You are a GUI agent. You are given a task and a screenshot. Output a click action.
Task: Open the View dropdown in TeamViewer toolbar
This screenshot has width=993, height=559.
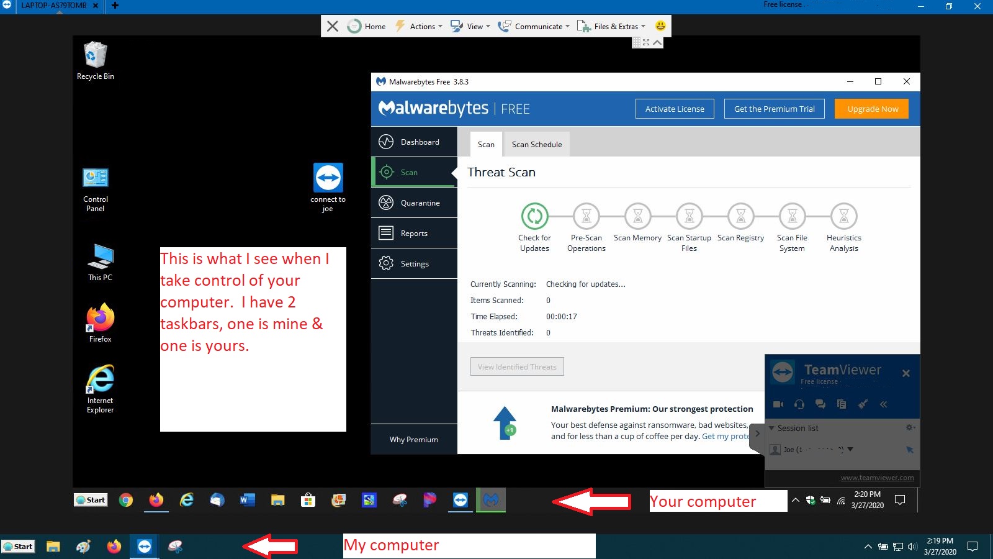[470, 26]
